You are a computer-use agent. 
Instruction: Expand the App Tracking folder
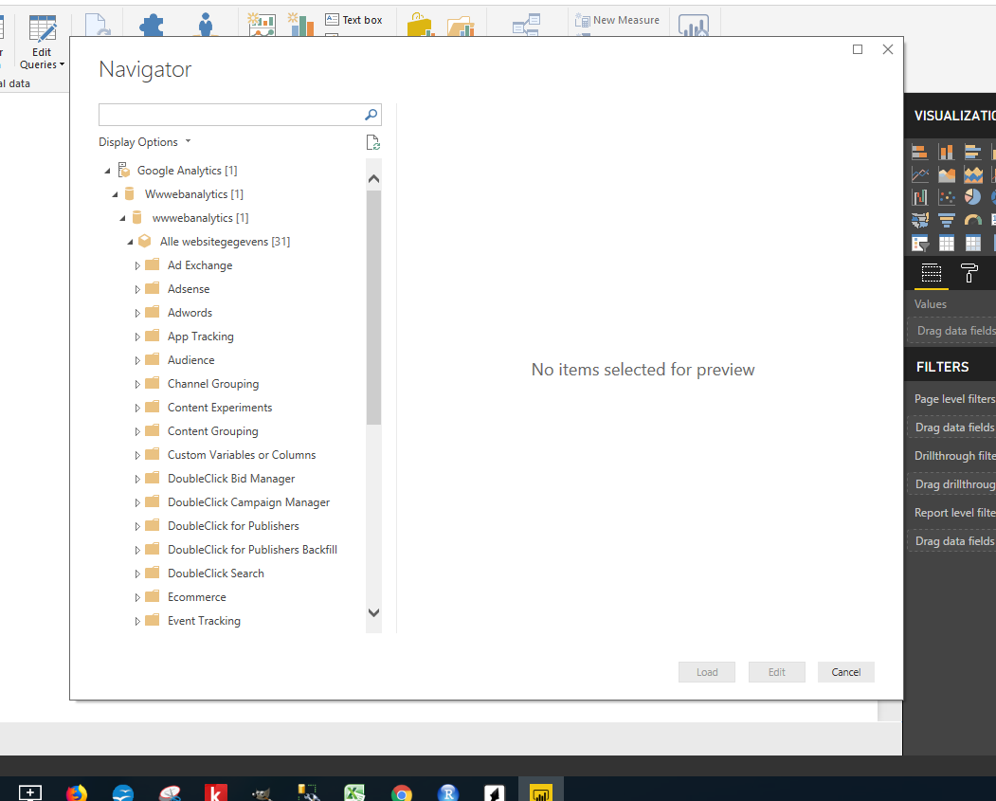tap(137, 337)
